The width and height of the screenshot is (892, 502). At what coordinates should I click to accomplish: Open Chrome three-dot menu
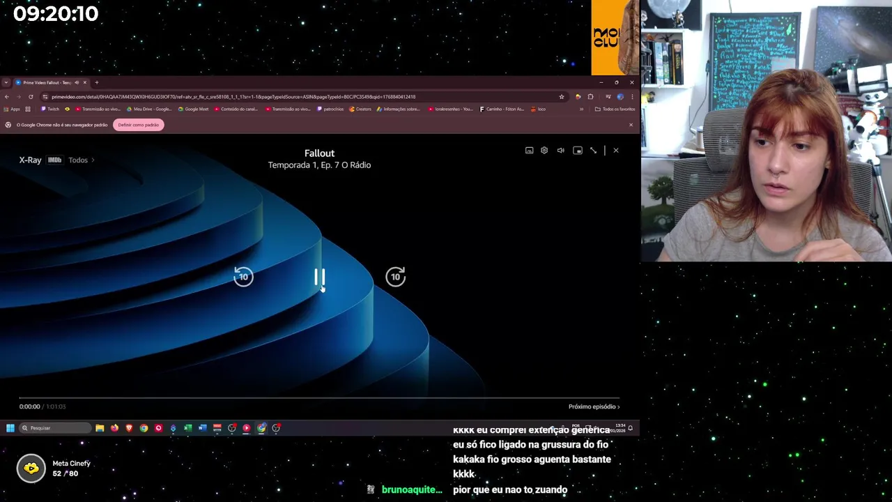[x=631, y=97]
